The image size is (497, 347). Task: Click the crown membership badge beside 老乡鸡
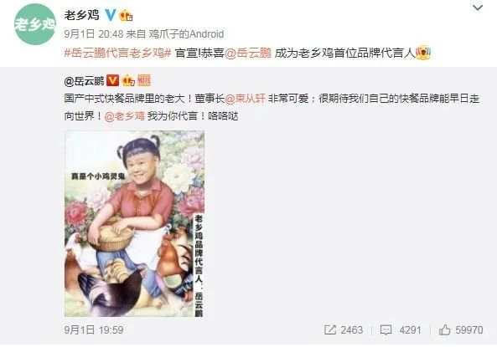[126, 15]
